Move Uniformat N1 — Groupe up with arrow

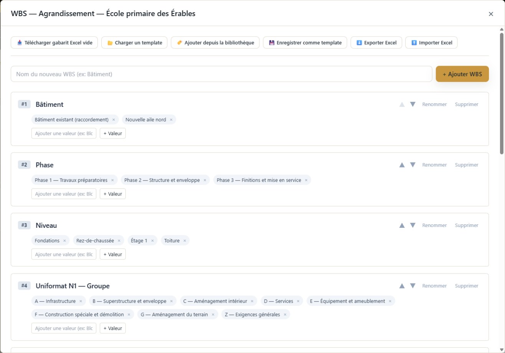[x=402, y=286]
